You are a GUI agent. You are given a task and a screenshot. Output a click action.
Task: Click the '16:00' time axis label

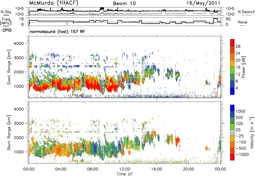click(157, 169)
